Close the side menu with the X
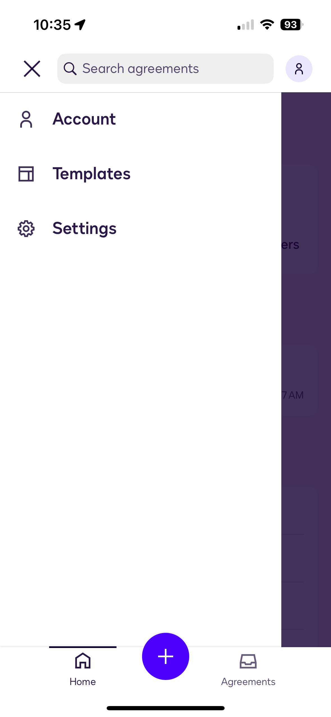This screenshot has height=717, width=331. [x=32, y=69]
